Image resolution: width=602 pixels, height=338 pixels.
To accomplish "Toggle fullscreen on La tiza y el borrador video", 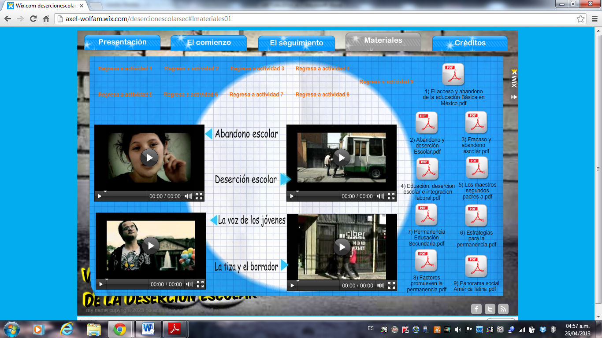I will coord(391,286).
